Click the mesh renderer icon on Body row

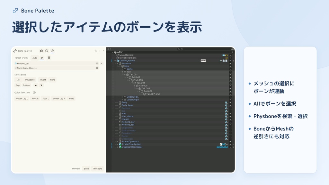(x=226, y=102)
